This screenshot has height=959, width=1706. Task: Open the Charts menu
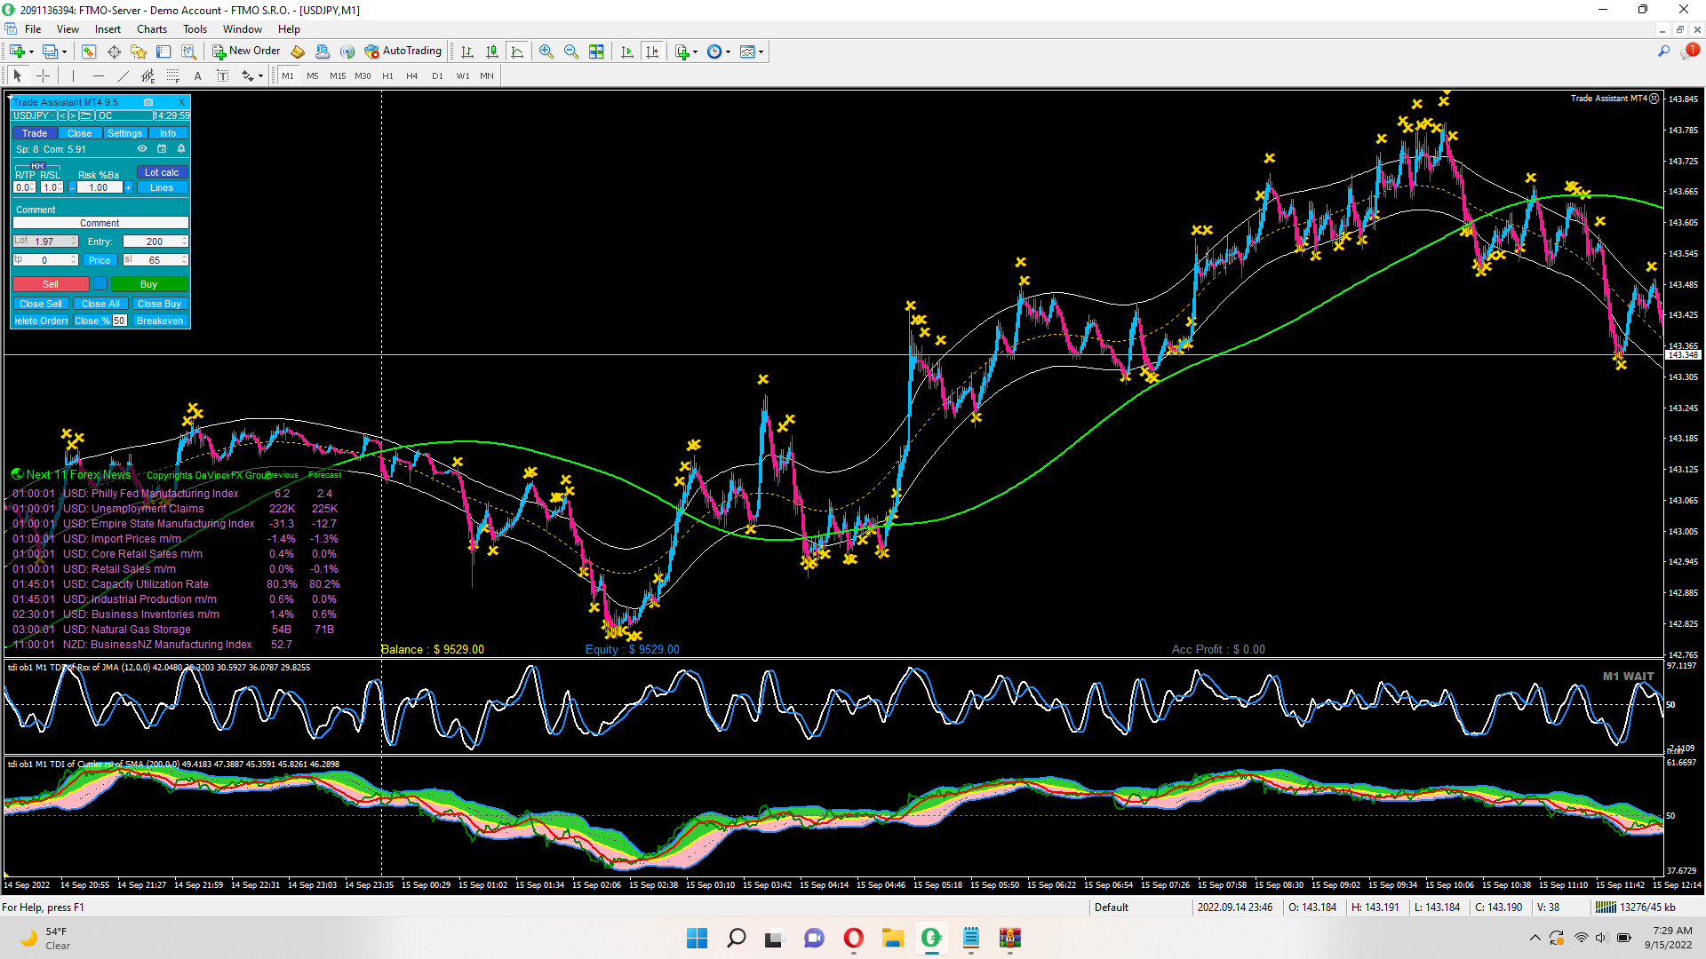point(151,29)
